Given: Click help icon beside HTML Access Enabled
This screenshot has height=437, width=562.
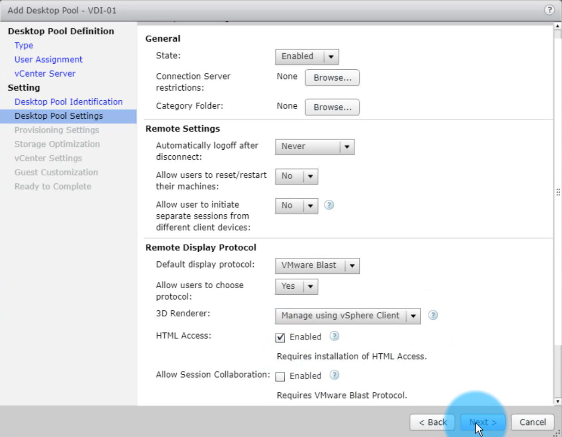Looking at the screenshot, I should (x=335, y=336).
